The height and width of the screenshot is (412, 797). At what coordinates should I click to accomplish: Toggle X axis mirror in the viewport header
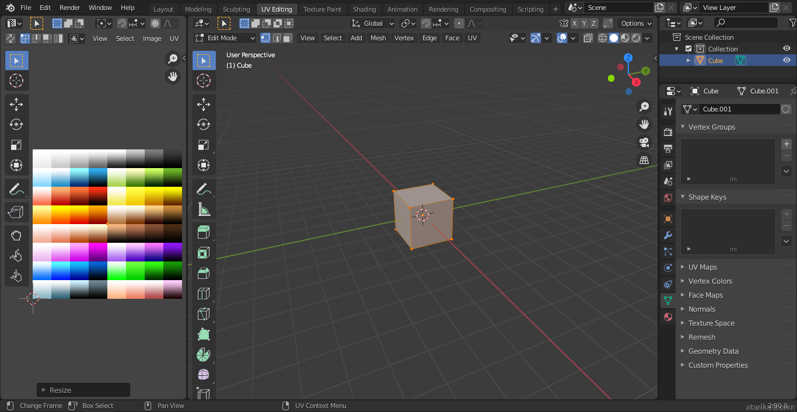tap(575, 23)
